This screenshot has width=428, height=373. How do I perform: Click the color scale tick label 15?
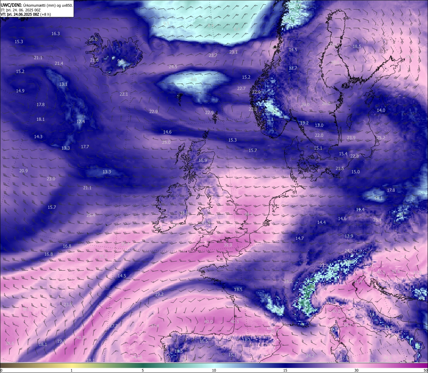[285, 370]
